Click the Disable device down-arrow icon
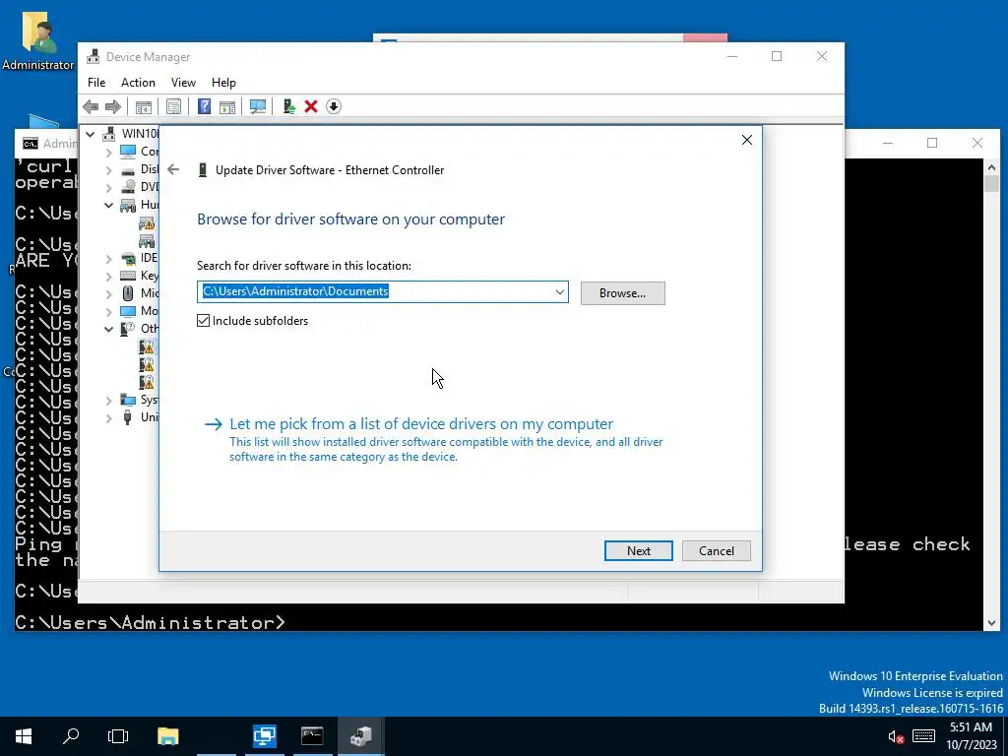1008x756 pixels. click(x=333, y=106)
